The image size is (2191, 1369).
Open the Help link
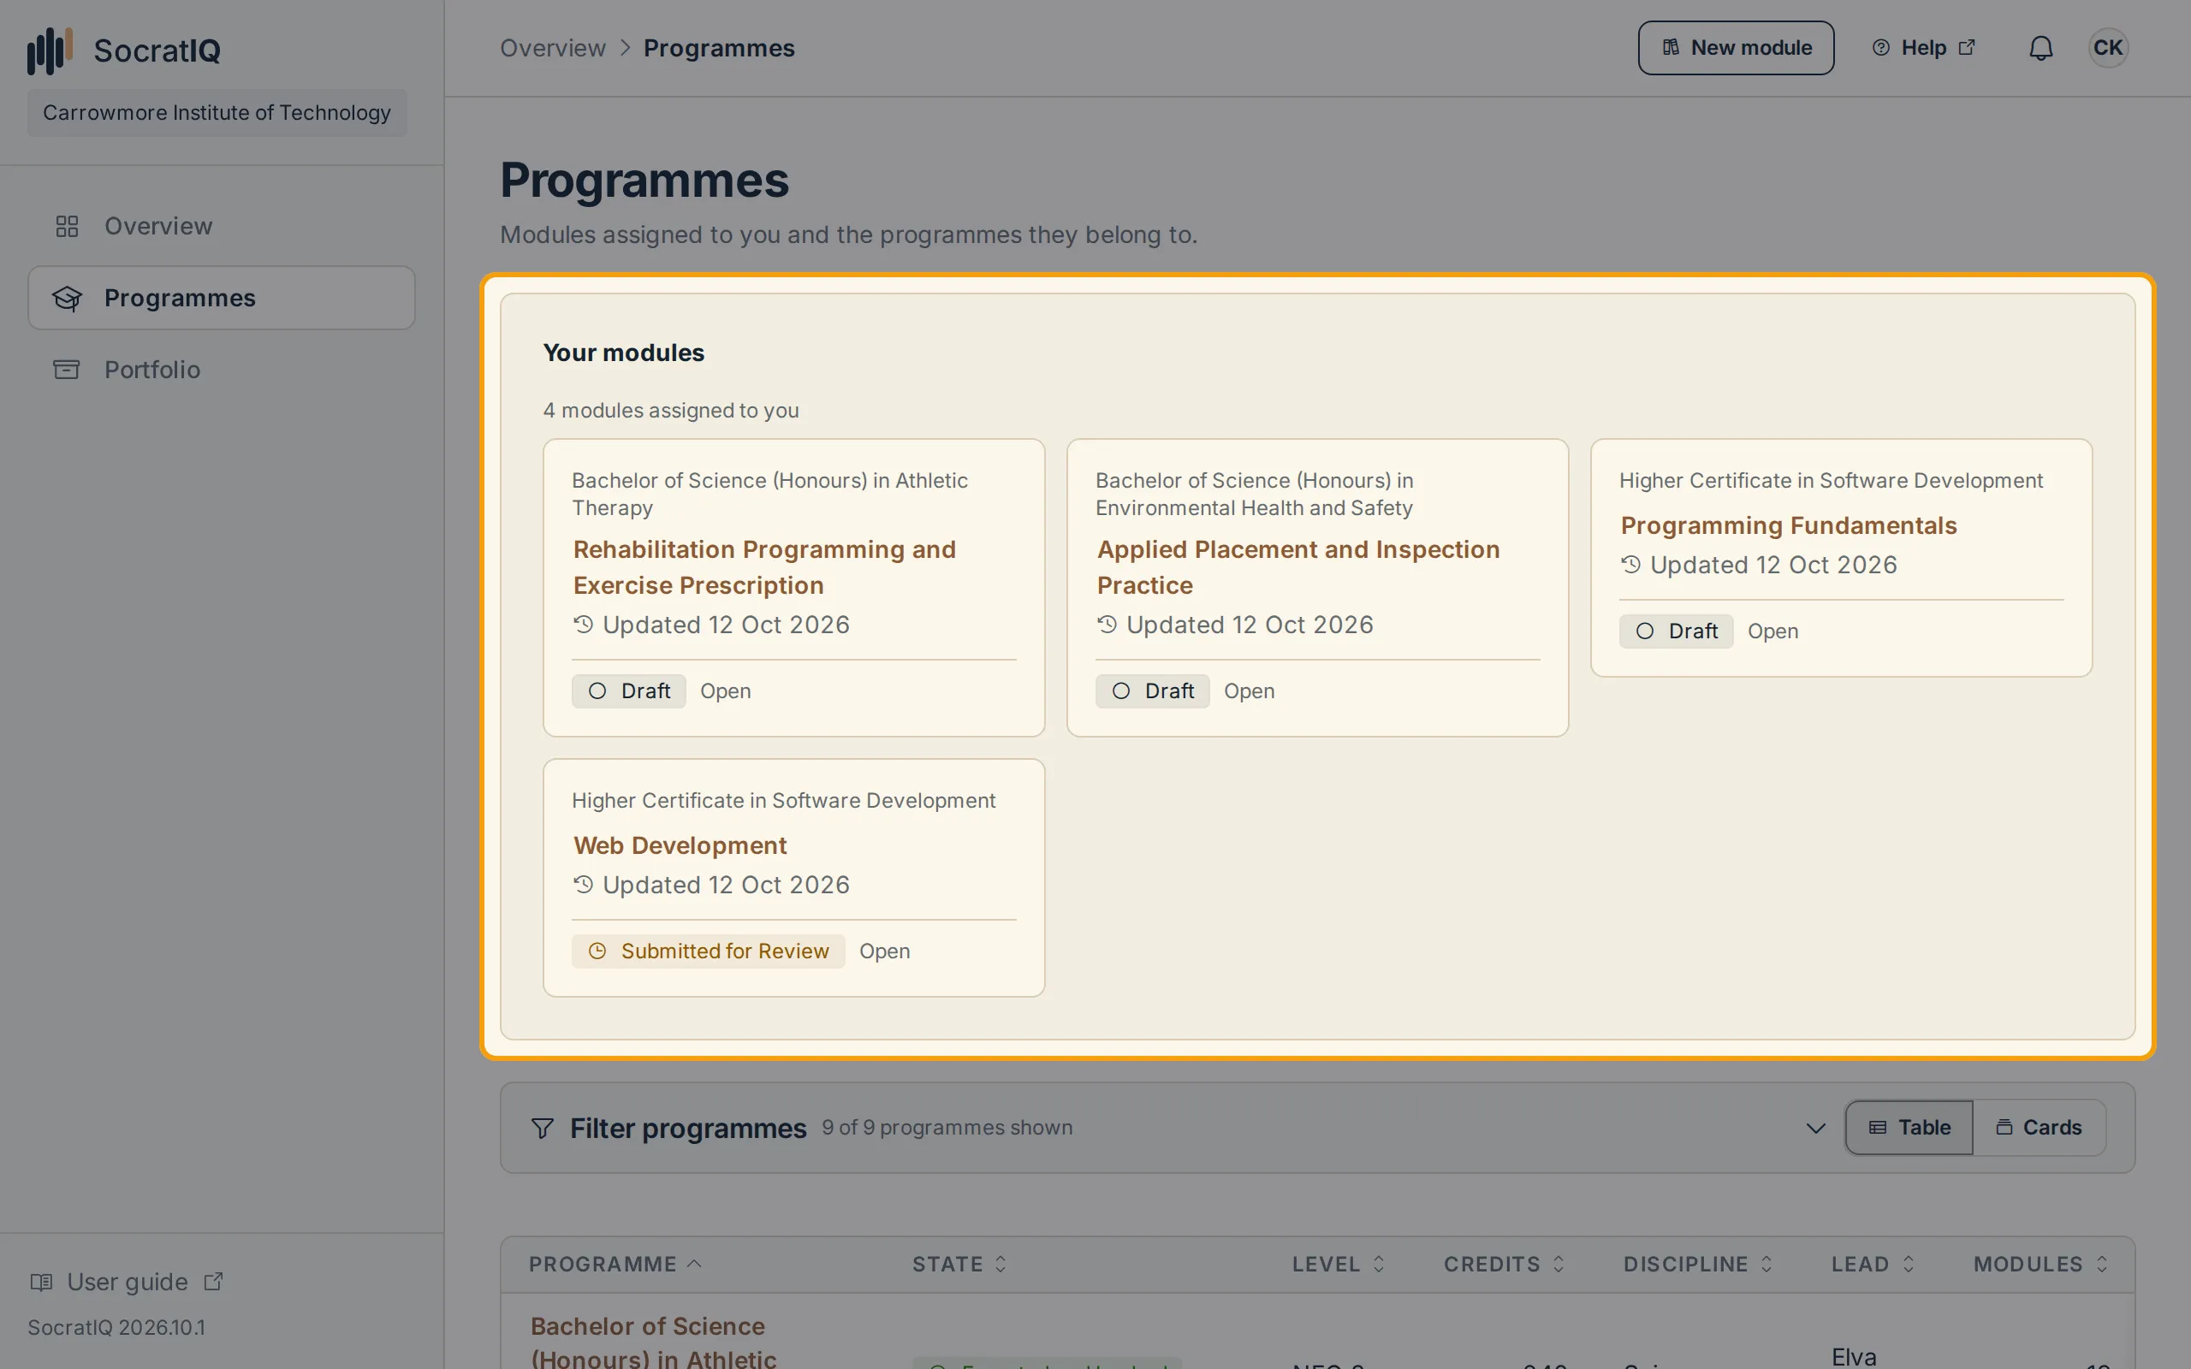[1923, 48]
